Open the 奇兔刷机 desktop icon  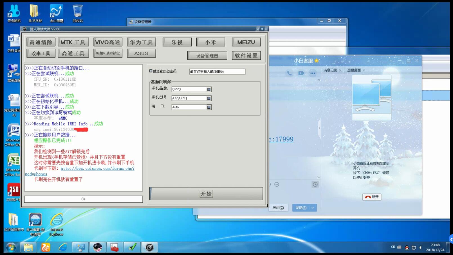tap(14, 13)
